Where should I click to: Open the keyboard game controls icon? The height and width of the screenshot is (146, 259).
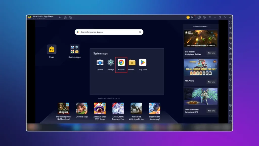pyautogui.click(x=230, y=38)
